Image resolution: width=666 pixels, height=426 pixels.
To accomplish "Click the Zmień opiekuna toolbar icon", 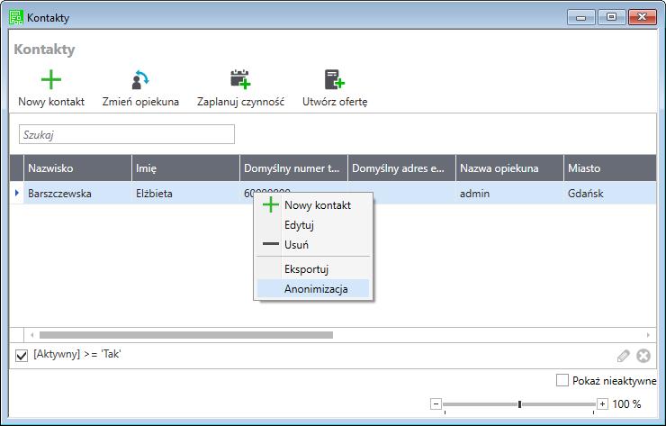I will pos(140,79).
